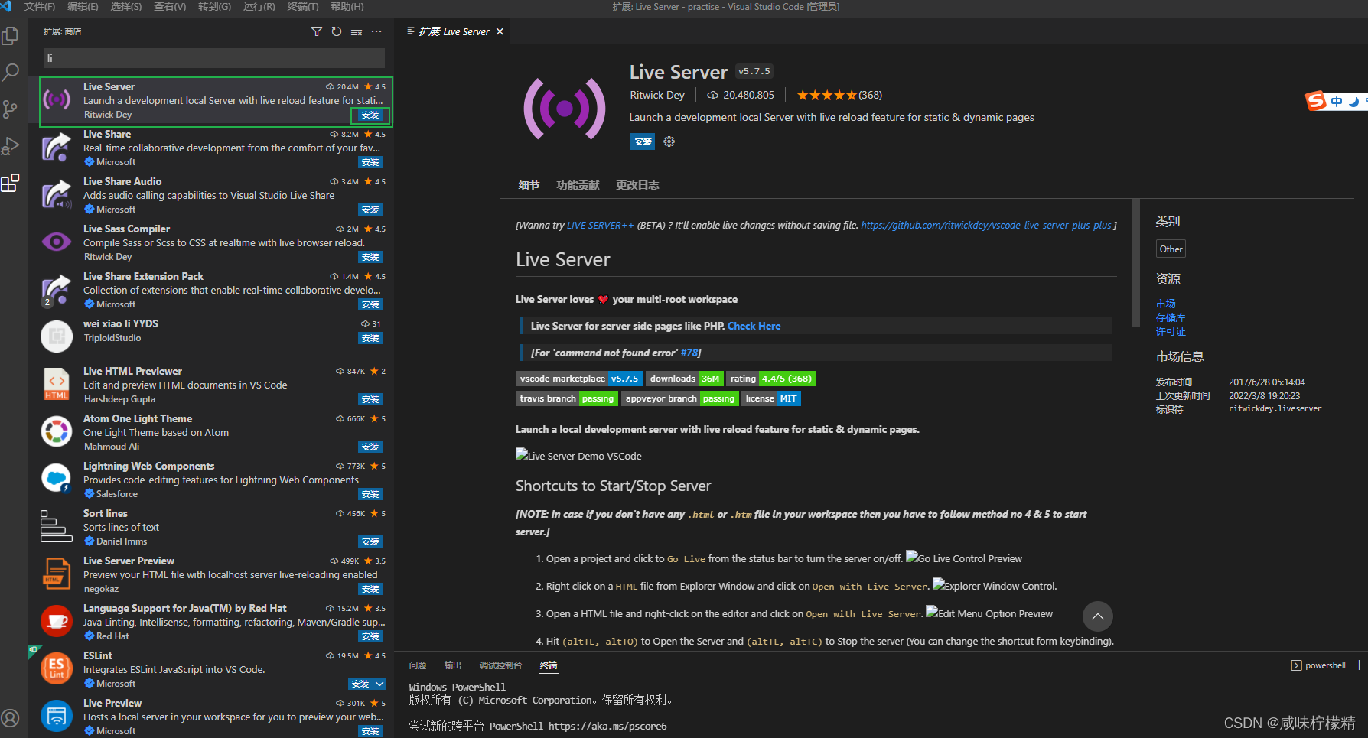Open the Explorer view in activity bar

click(11, 36)
